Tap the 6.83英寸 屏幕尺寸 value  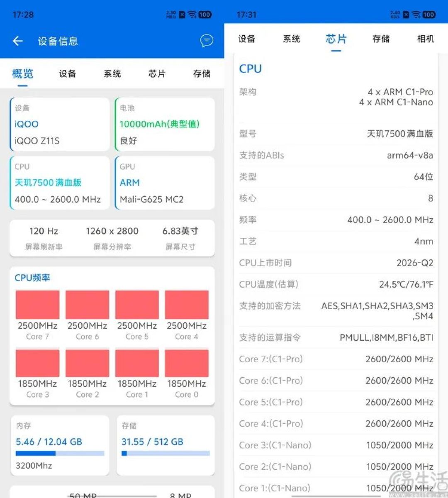(x=180, y=231)
